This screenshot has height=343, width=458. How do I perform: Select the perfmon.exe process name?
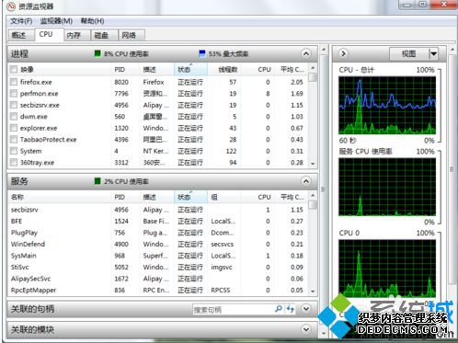(40, 94)
